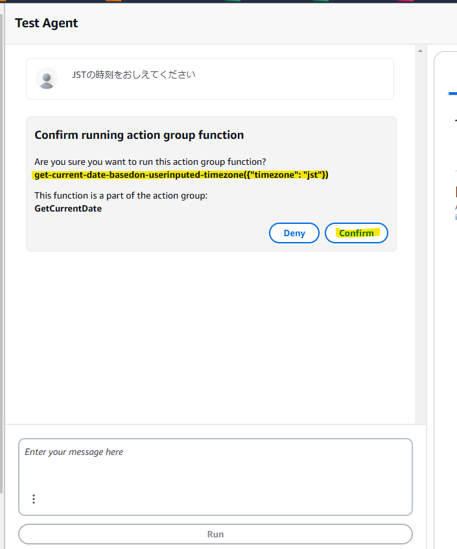Image resolution: width=457 pixels, height=549 pixels.
Task: Focus the message input field
Action: tap(215, 476)
